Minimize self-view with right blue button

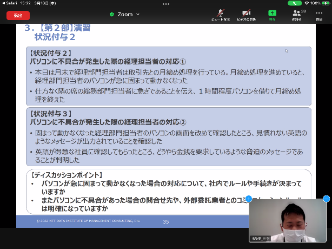tap(326, 199)
